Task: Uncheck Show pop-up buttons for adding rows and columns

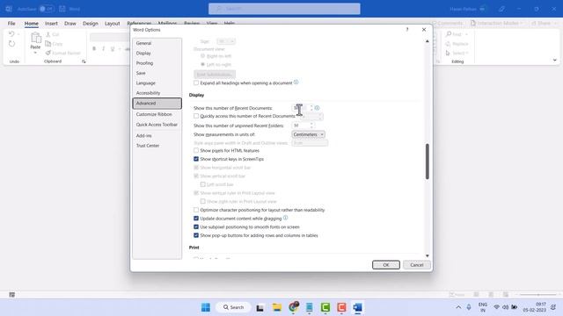Action: 196,235
